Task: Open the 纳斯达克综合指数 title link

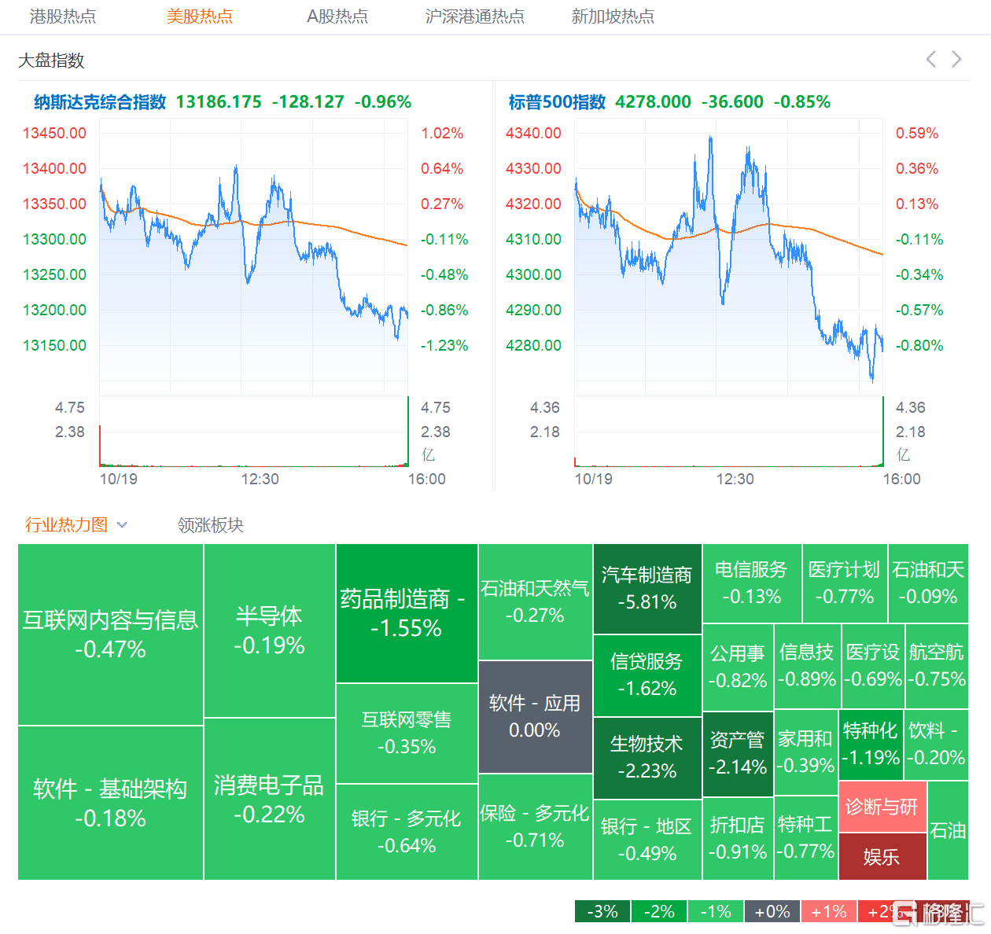Action: [100, 102]
